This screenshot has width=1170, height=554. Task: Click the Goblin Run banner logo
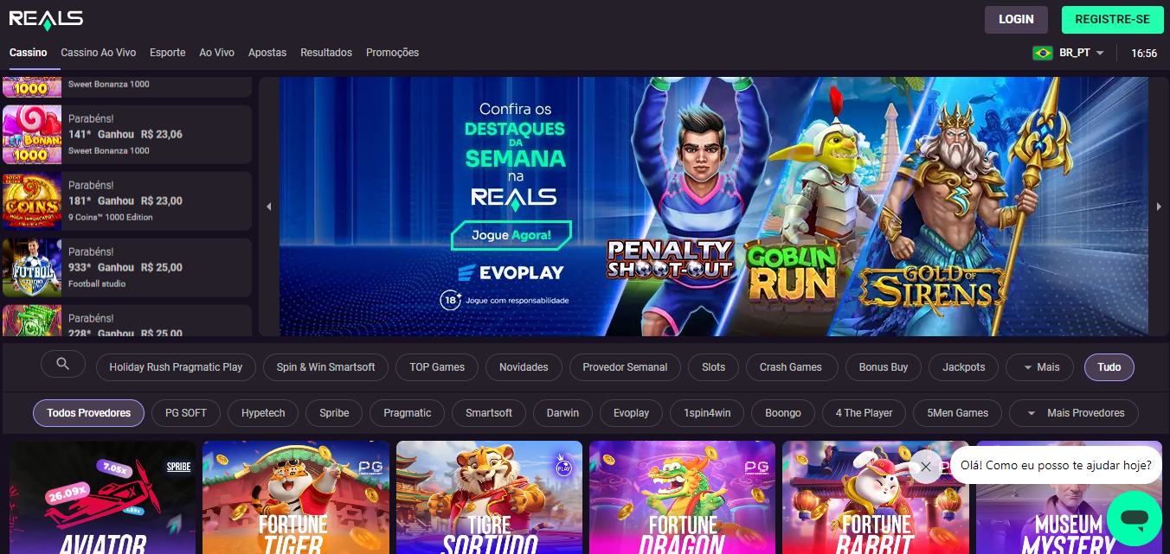(791, 272)
